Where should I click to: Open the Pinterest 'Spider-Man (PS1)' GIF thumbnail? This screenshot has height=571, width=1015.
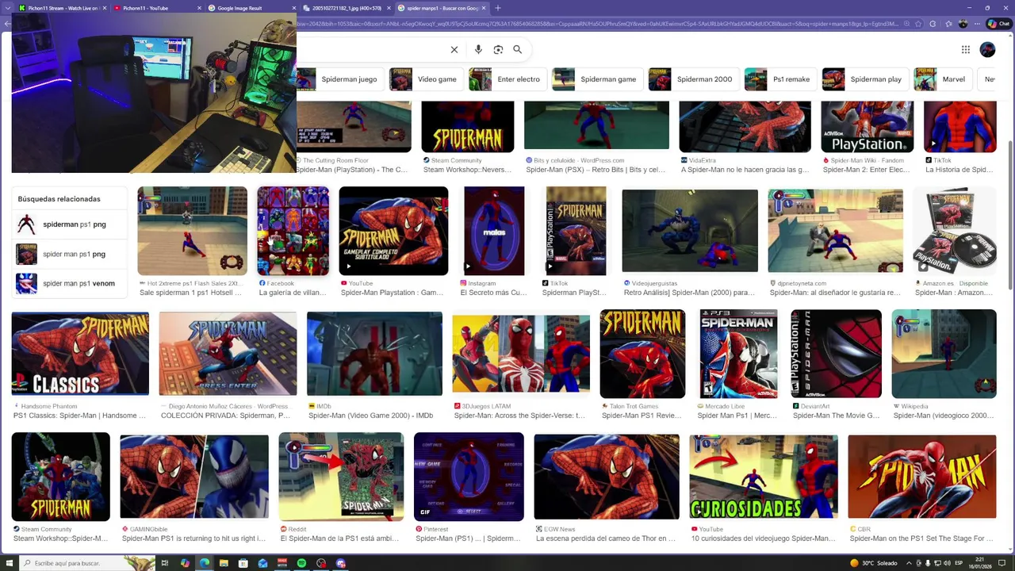click(x=469, y=477)
